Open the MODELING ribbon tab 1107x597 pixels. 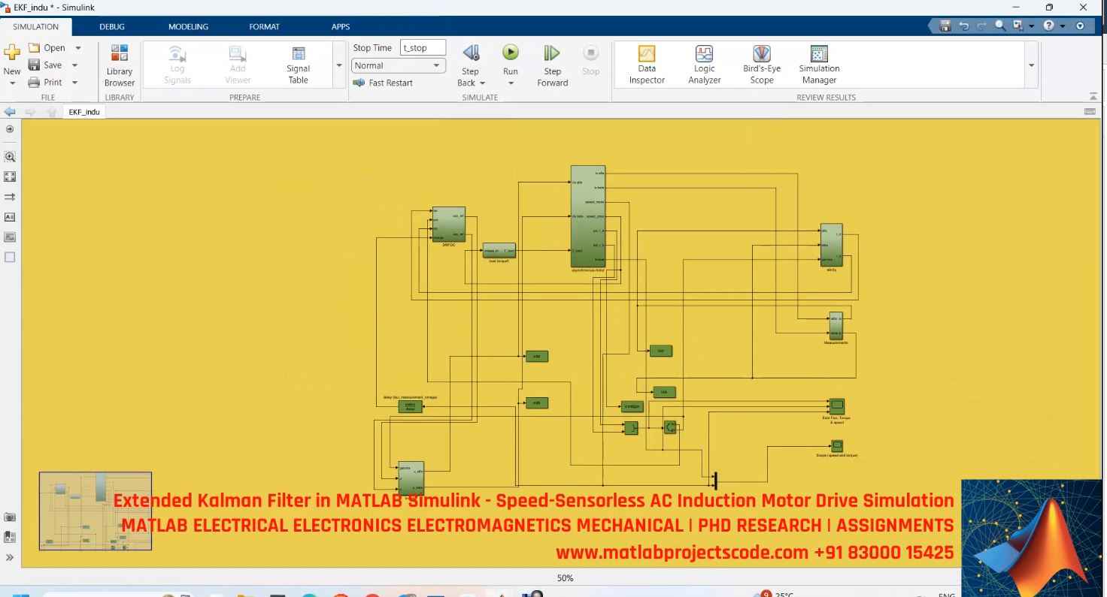pyautogui.click(x=187, y=26)
